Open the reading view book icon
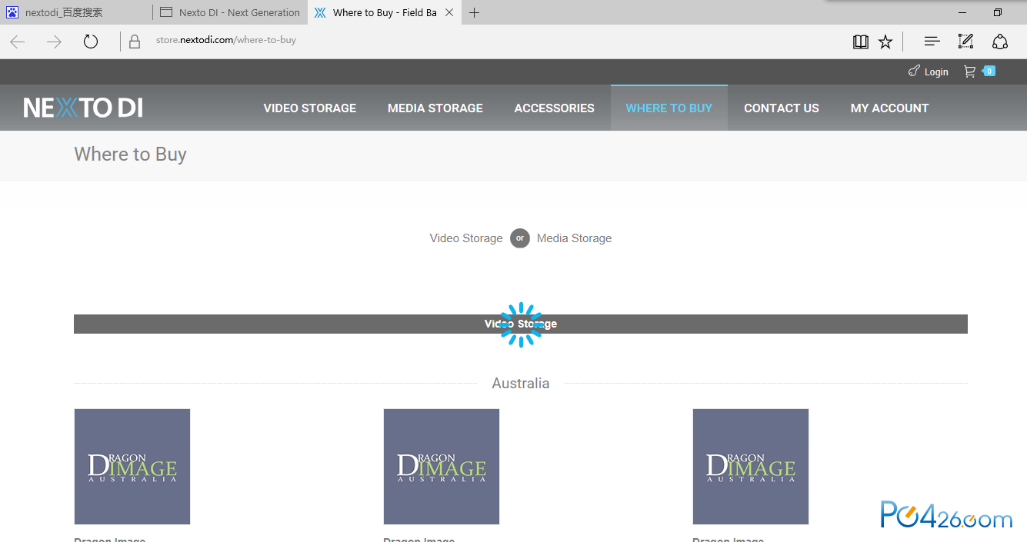1027x542 pixels. pyautogui.click(x=861, y=42)
